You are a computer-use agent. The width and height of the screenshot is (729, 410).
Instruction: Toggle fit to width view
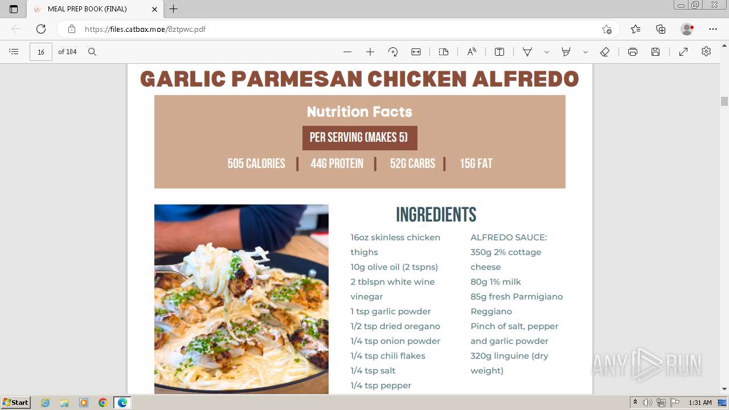[416, 52]
